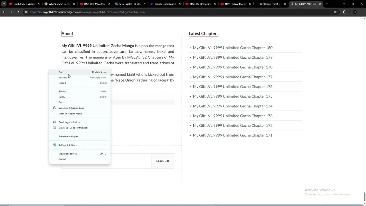Click the Google Lens icon in menu
Screen dimensions: 366x206
(55, 108)
